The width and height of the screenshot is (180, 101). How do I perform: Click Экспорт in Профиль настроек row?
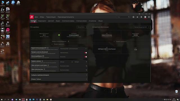pyautogui.click(x=77, y=62)
